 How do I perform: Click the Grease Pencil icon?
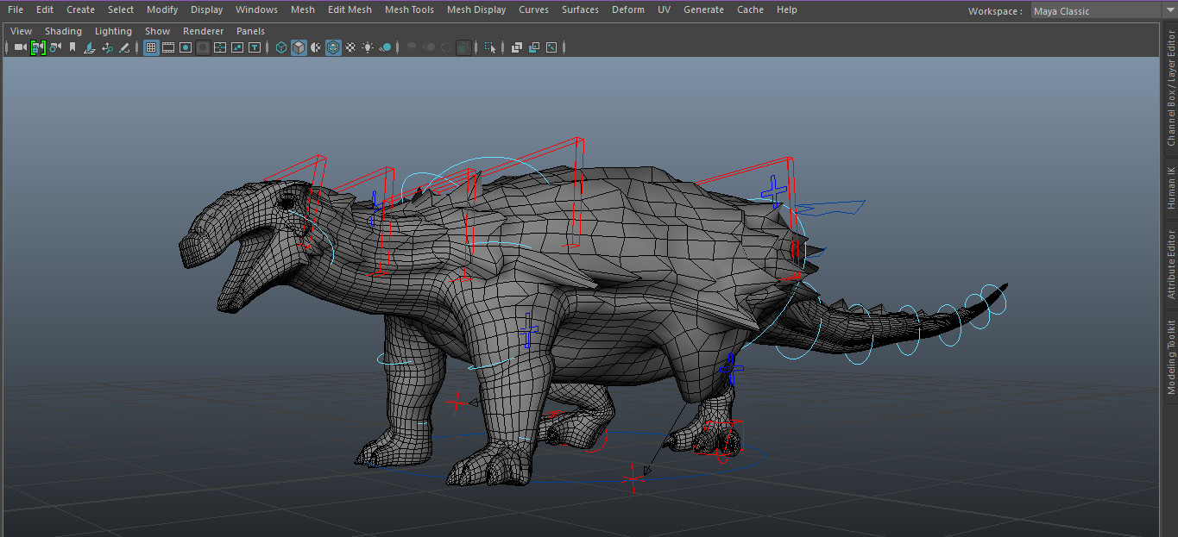click(x=123, y=47)
